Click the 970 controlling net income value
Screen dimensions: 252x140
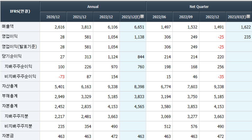[x=114, y=67]
